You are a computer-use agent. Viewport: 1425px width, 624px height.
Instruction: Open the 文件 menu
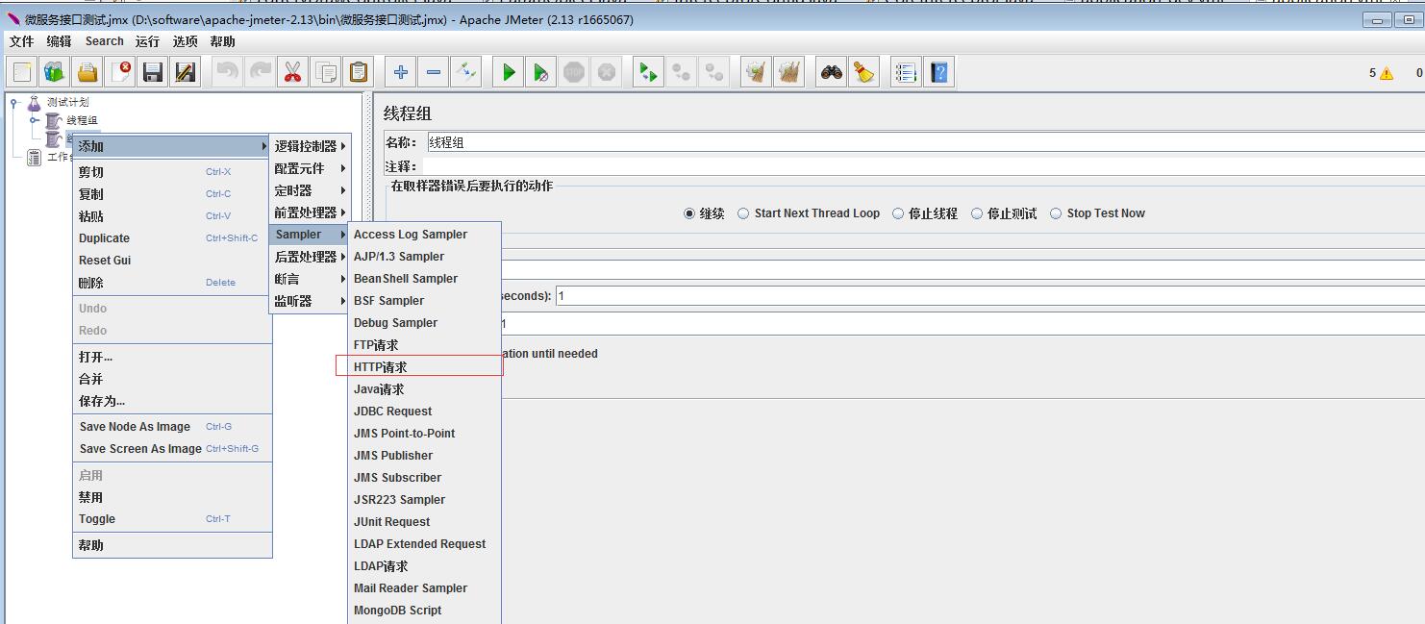pos(21,41)
